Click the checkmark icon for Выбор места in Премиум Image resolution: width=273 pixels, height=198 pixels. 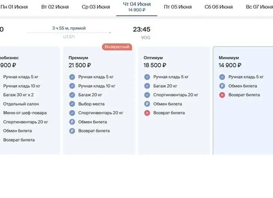[x=72, y=104]
